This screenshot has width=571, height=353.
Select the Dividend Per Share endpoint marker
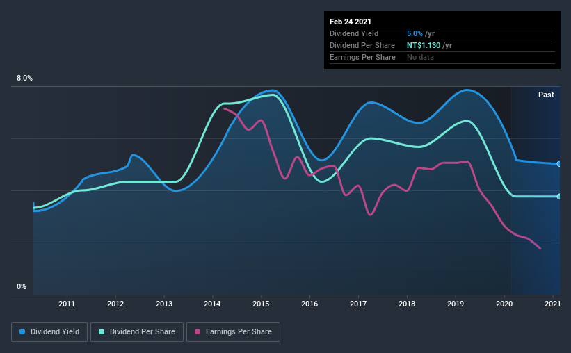(x=558, y=197)
